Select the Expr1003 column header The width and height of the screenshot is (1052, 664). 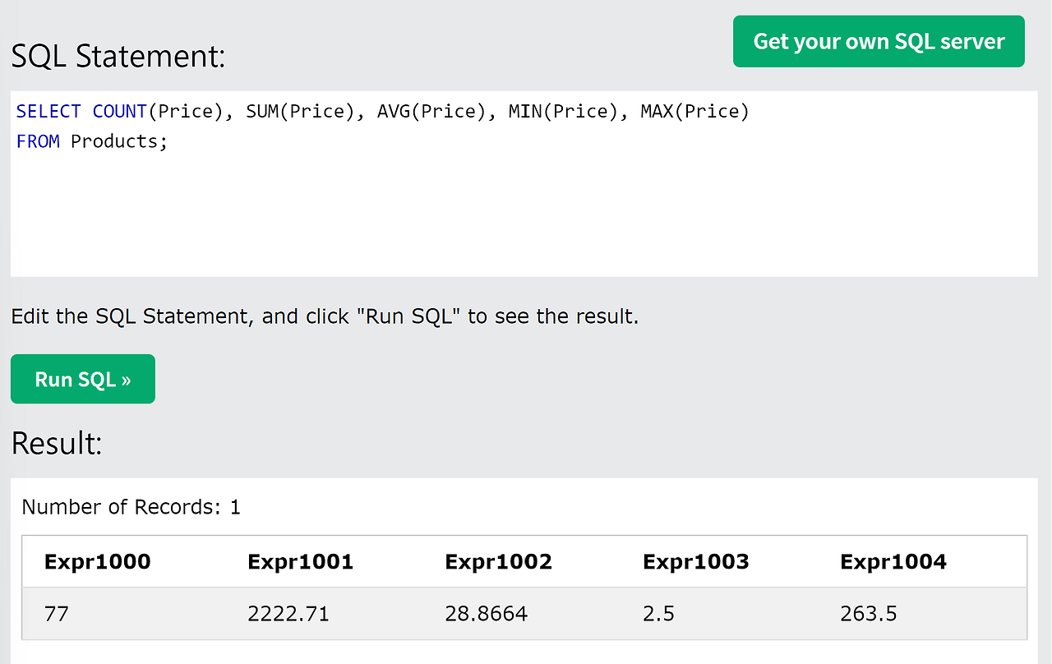695,561
